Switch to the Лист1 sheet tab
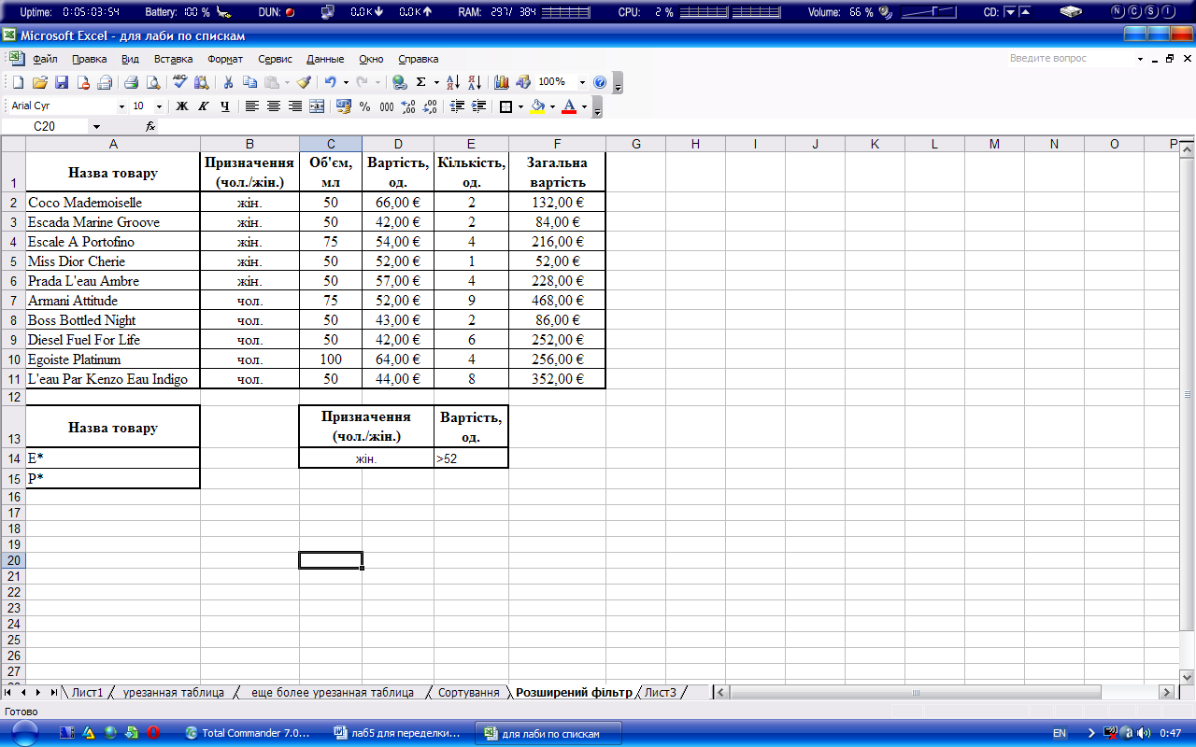The width and height of the screenshot is (1196, 747). [87, 692]
